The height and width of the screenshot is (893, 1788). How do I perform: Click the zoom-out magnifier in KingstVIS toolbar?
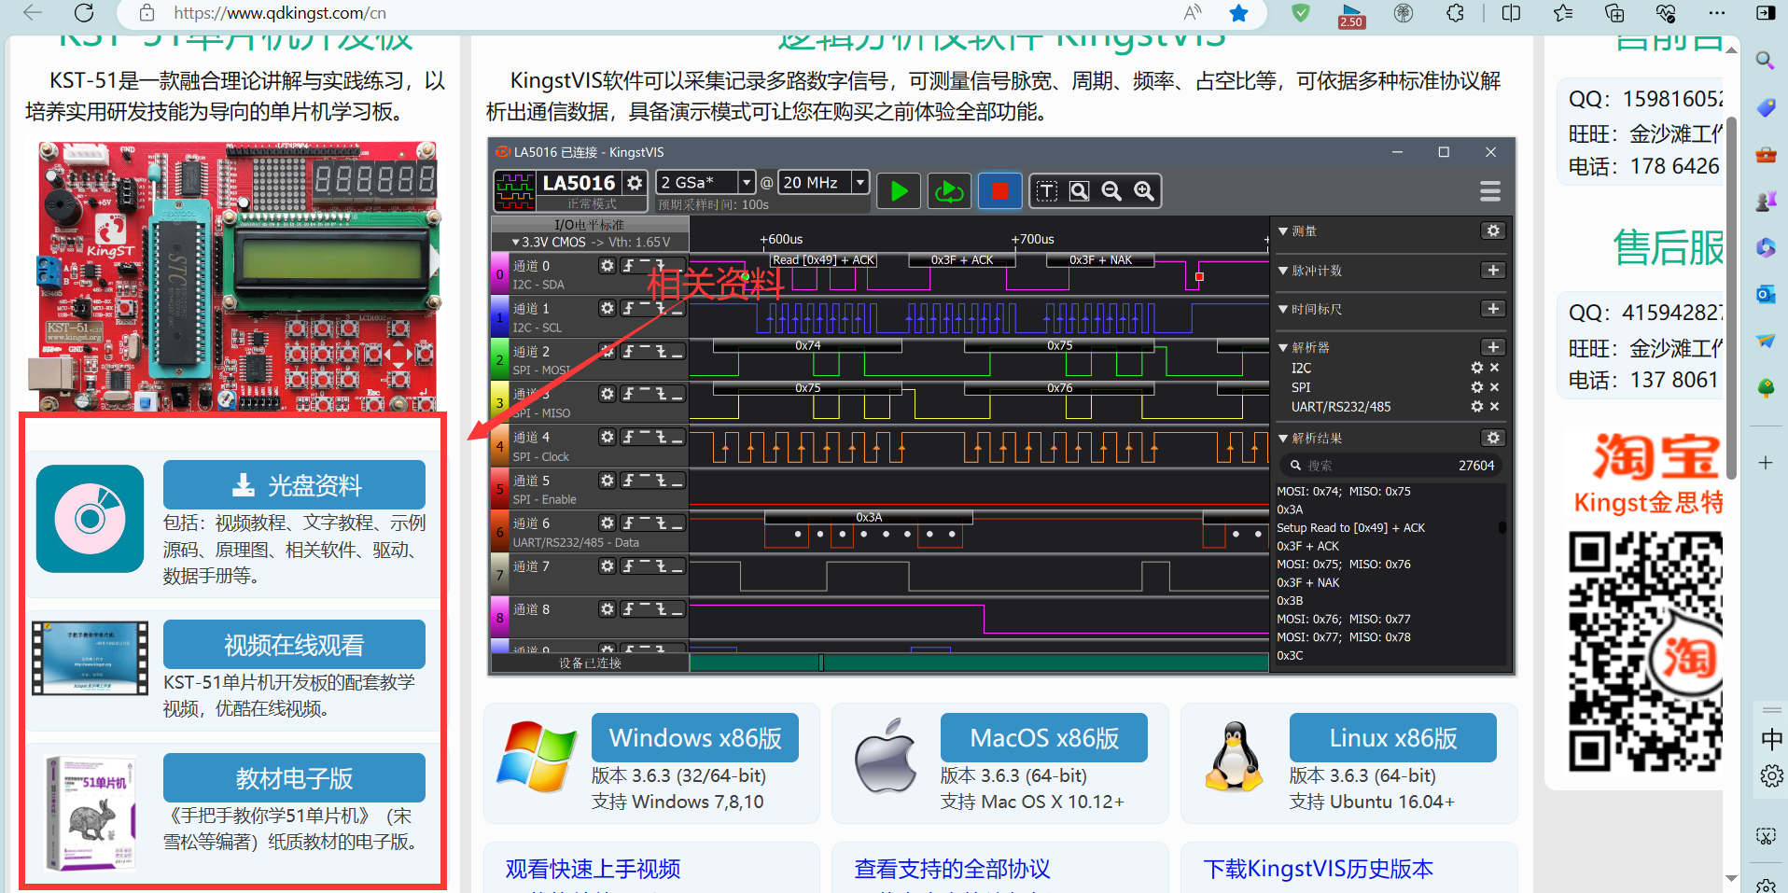point(1111,191)
